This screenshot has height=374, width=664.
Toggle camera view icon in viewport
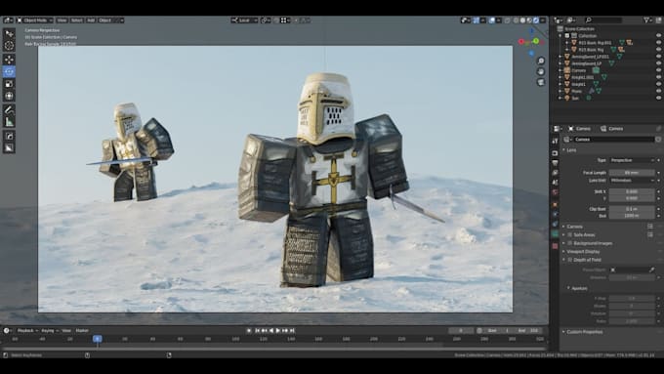click(541, 82)
